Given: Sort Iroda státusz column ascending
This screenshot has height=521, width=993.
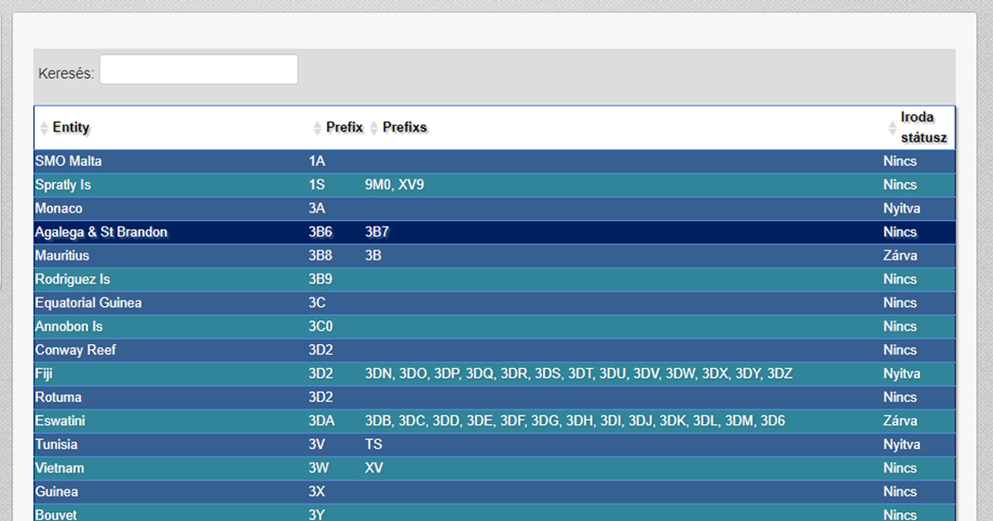Looking at the screenshot, I should coord(892,124).
